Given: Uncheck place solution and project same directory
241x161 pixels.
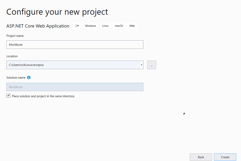Looking at the screenshot, I should pos(8,96).
